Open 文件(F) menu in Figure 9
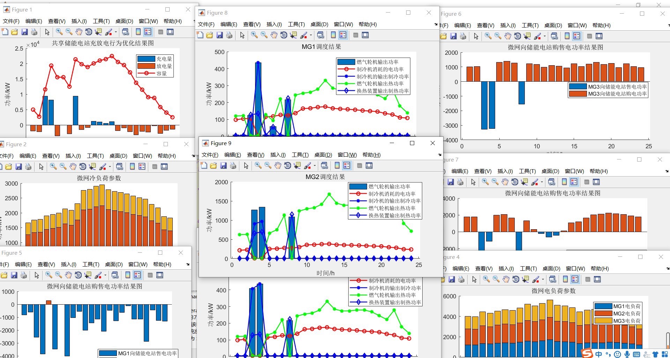The width and height of the screenshot is (670, 358). pos(210,155)
